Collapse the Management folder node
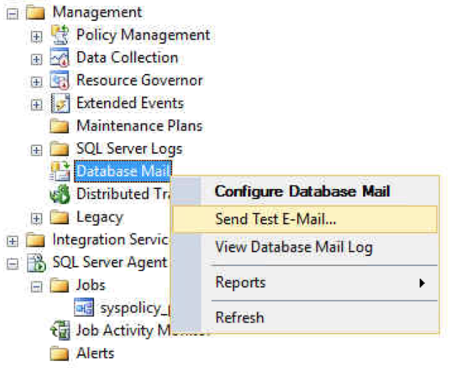 pyautogui.click(x=12, y=13)
